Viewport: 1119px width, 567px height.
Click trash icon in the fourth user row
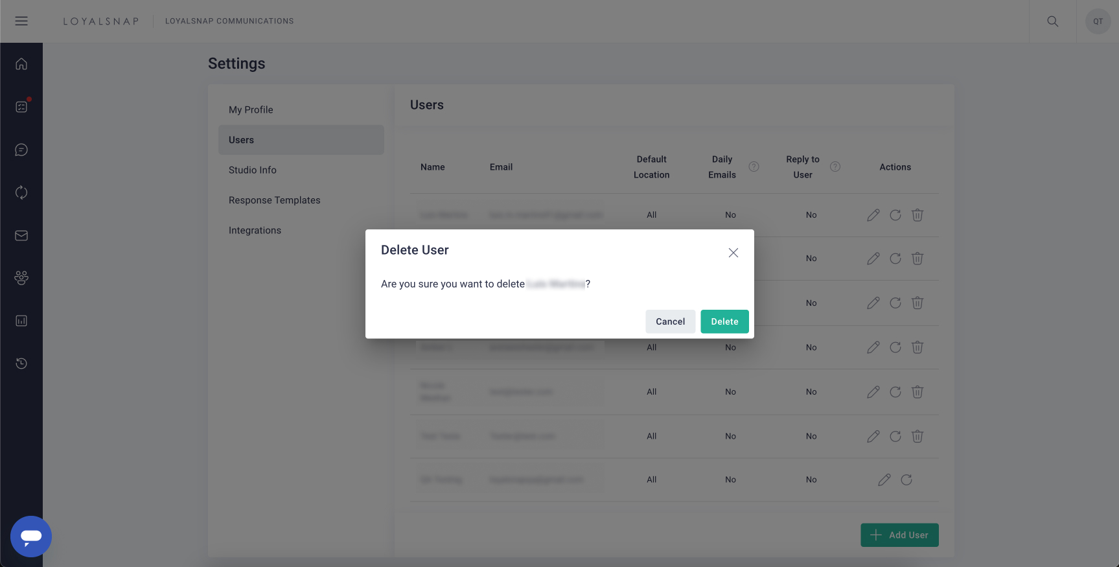click(x=917, y=347)
